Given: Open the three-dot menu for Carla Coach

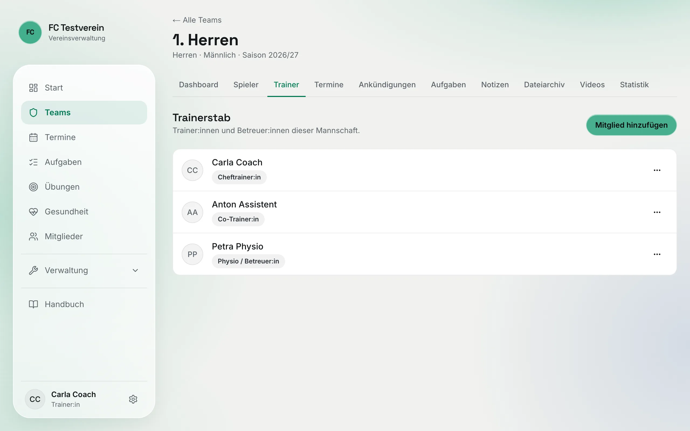Looking at the screenshot, I should coord(657,170).
